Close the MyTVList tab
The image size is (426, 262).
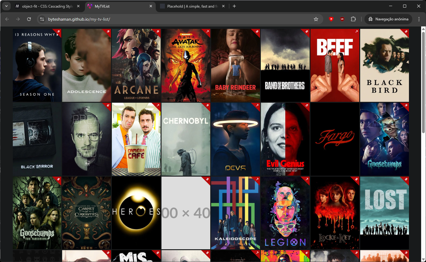tap(151, 6)
